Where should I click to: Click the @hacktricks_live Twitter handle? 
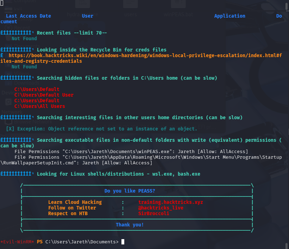coord(161,208)
